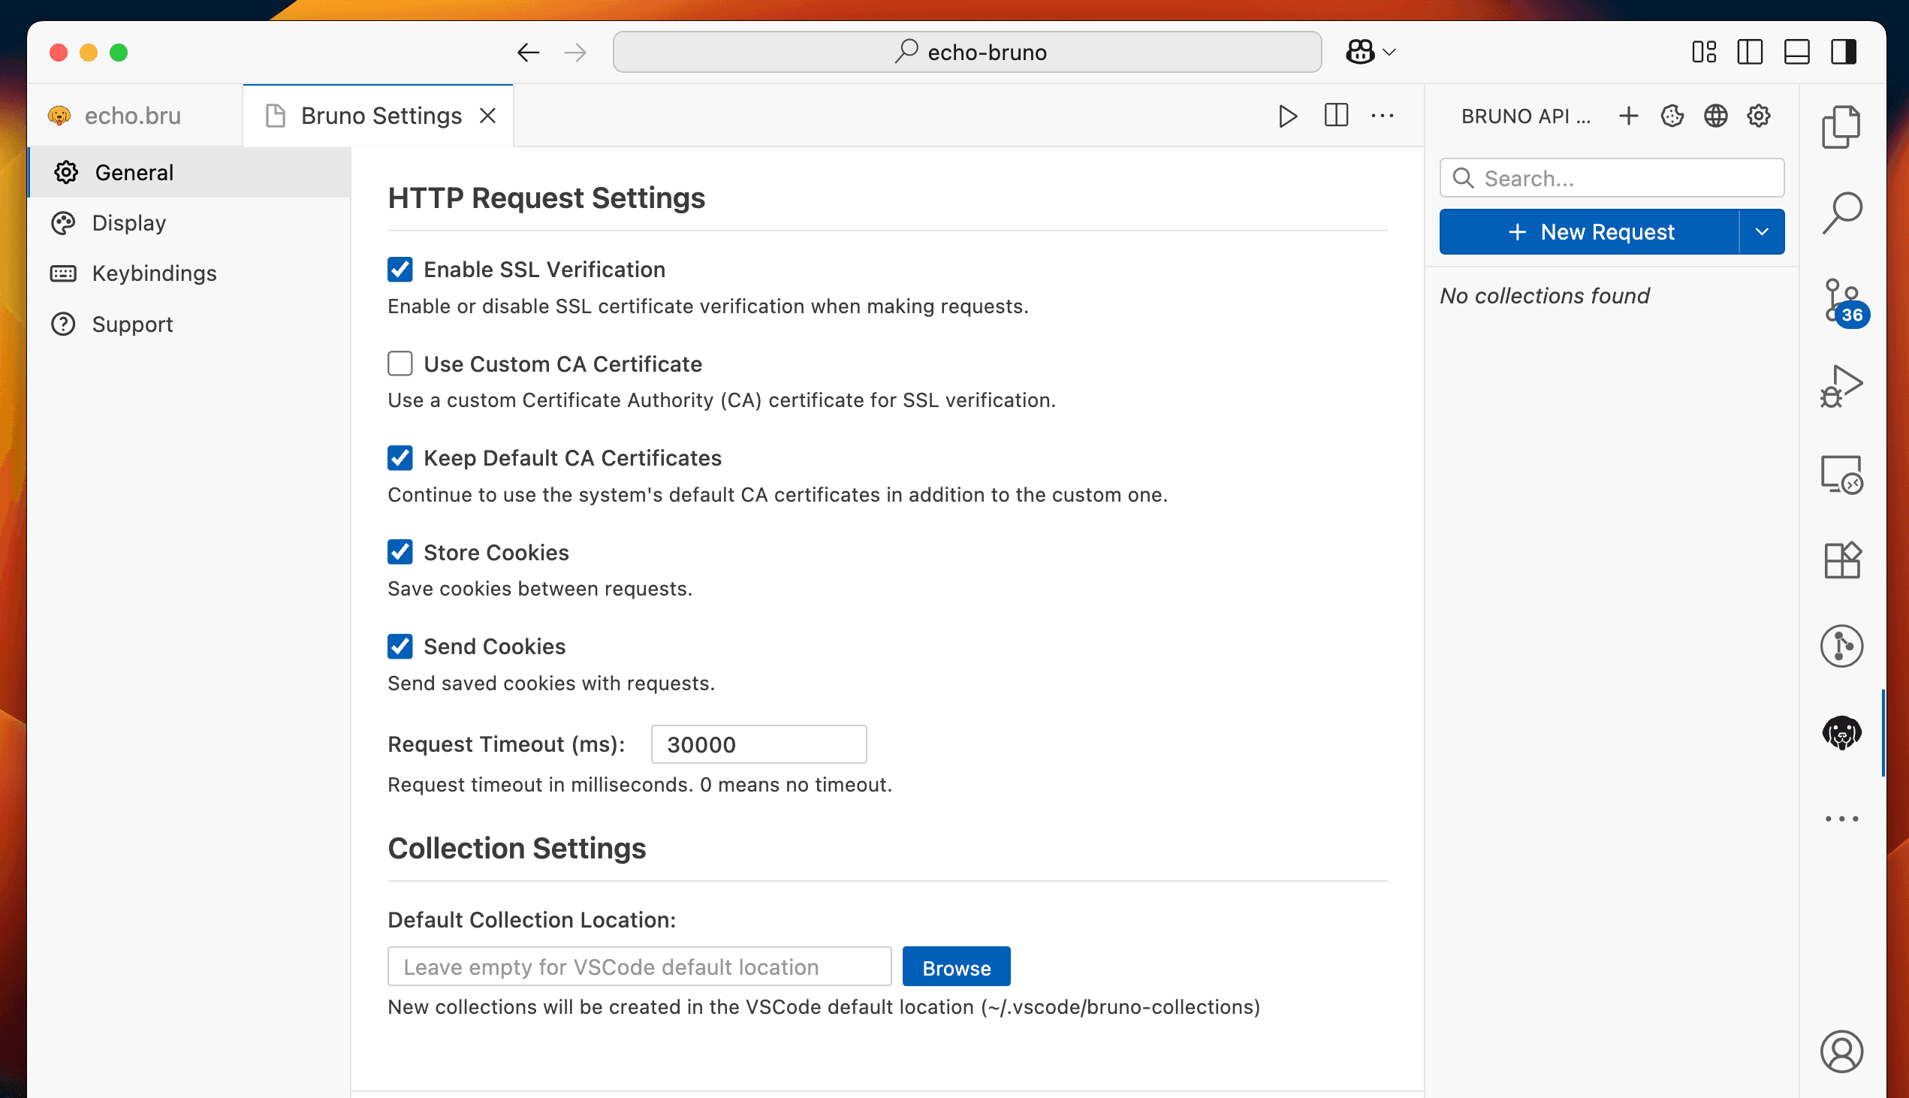Screen dimensions: 1909x1098
Task: Select the Run and Debug icon
Action: tap(1841, 385)
